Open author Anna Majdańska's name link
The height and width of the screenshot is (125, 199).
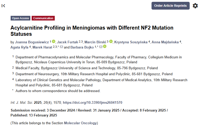[165, 42]
